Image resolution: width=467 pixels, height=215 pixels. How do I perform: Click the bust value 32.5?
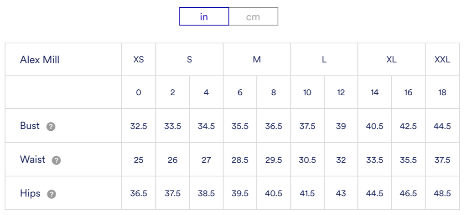pos(139,126)
